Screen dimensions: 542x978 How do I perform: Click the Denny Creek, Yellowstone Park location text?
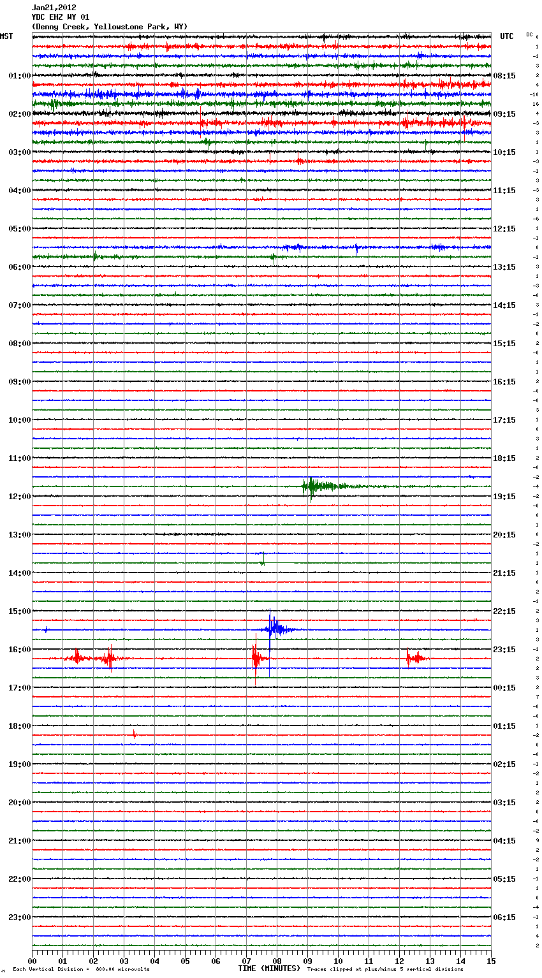click(110, 27)
